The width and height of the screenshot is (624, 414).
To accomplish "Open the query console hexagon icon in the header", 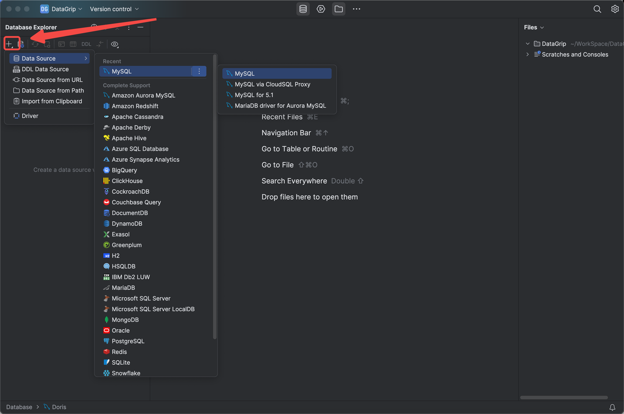I will [321, 9].
